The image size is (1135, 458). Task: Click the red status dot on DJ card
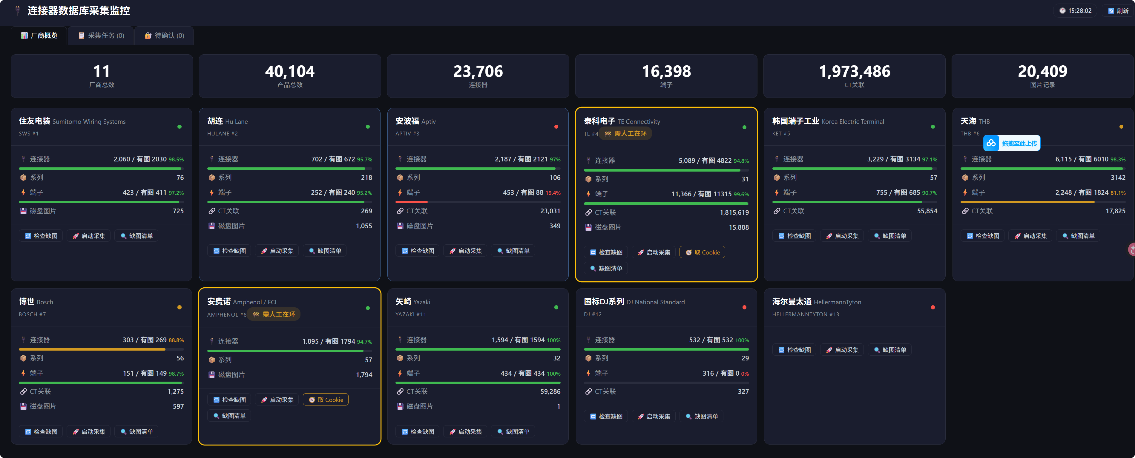pyautogui.click(x=745, y=308)
